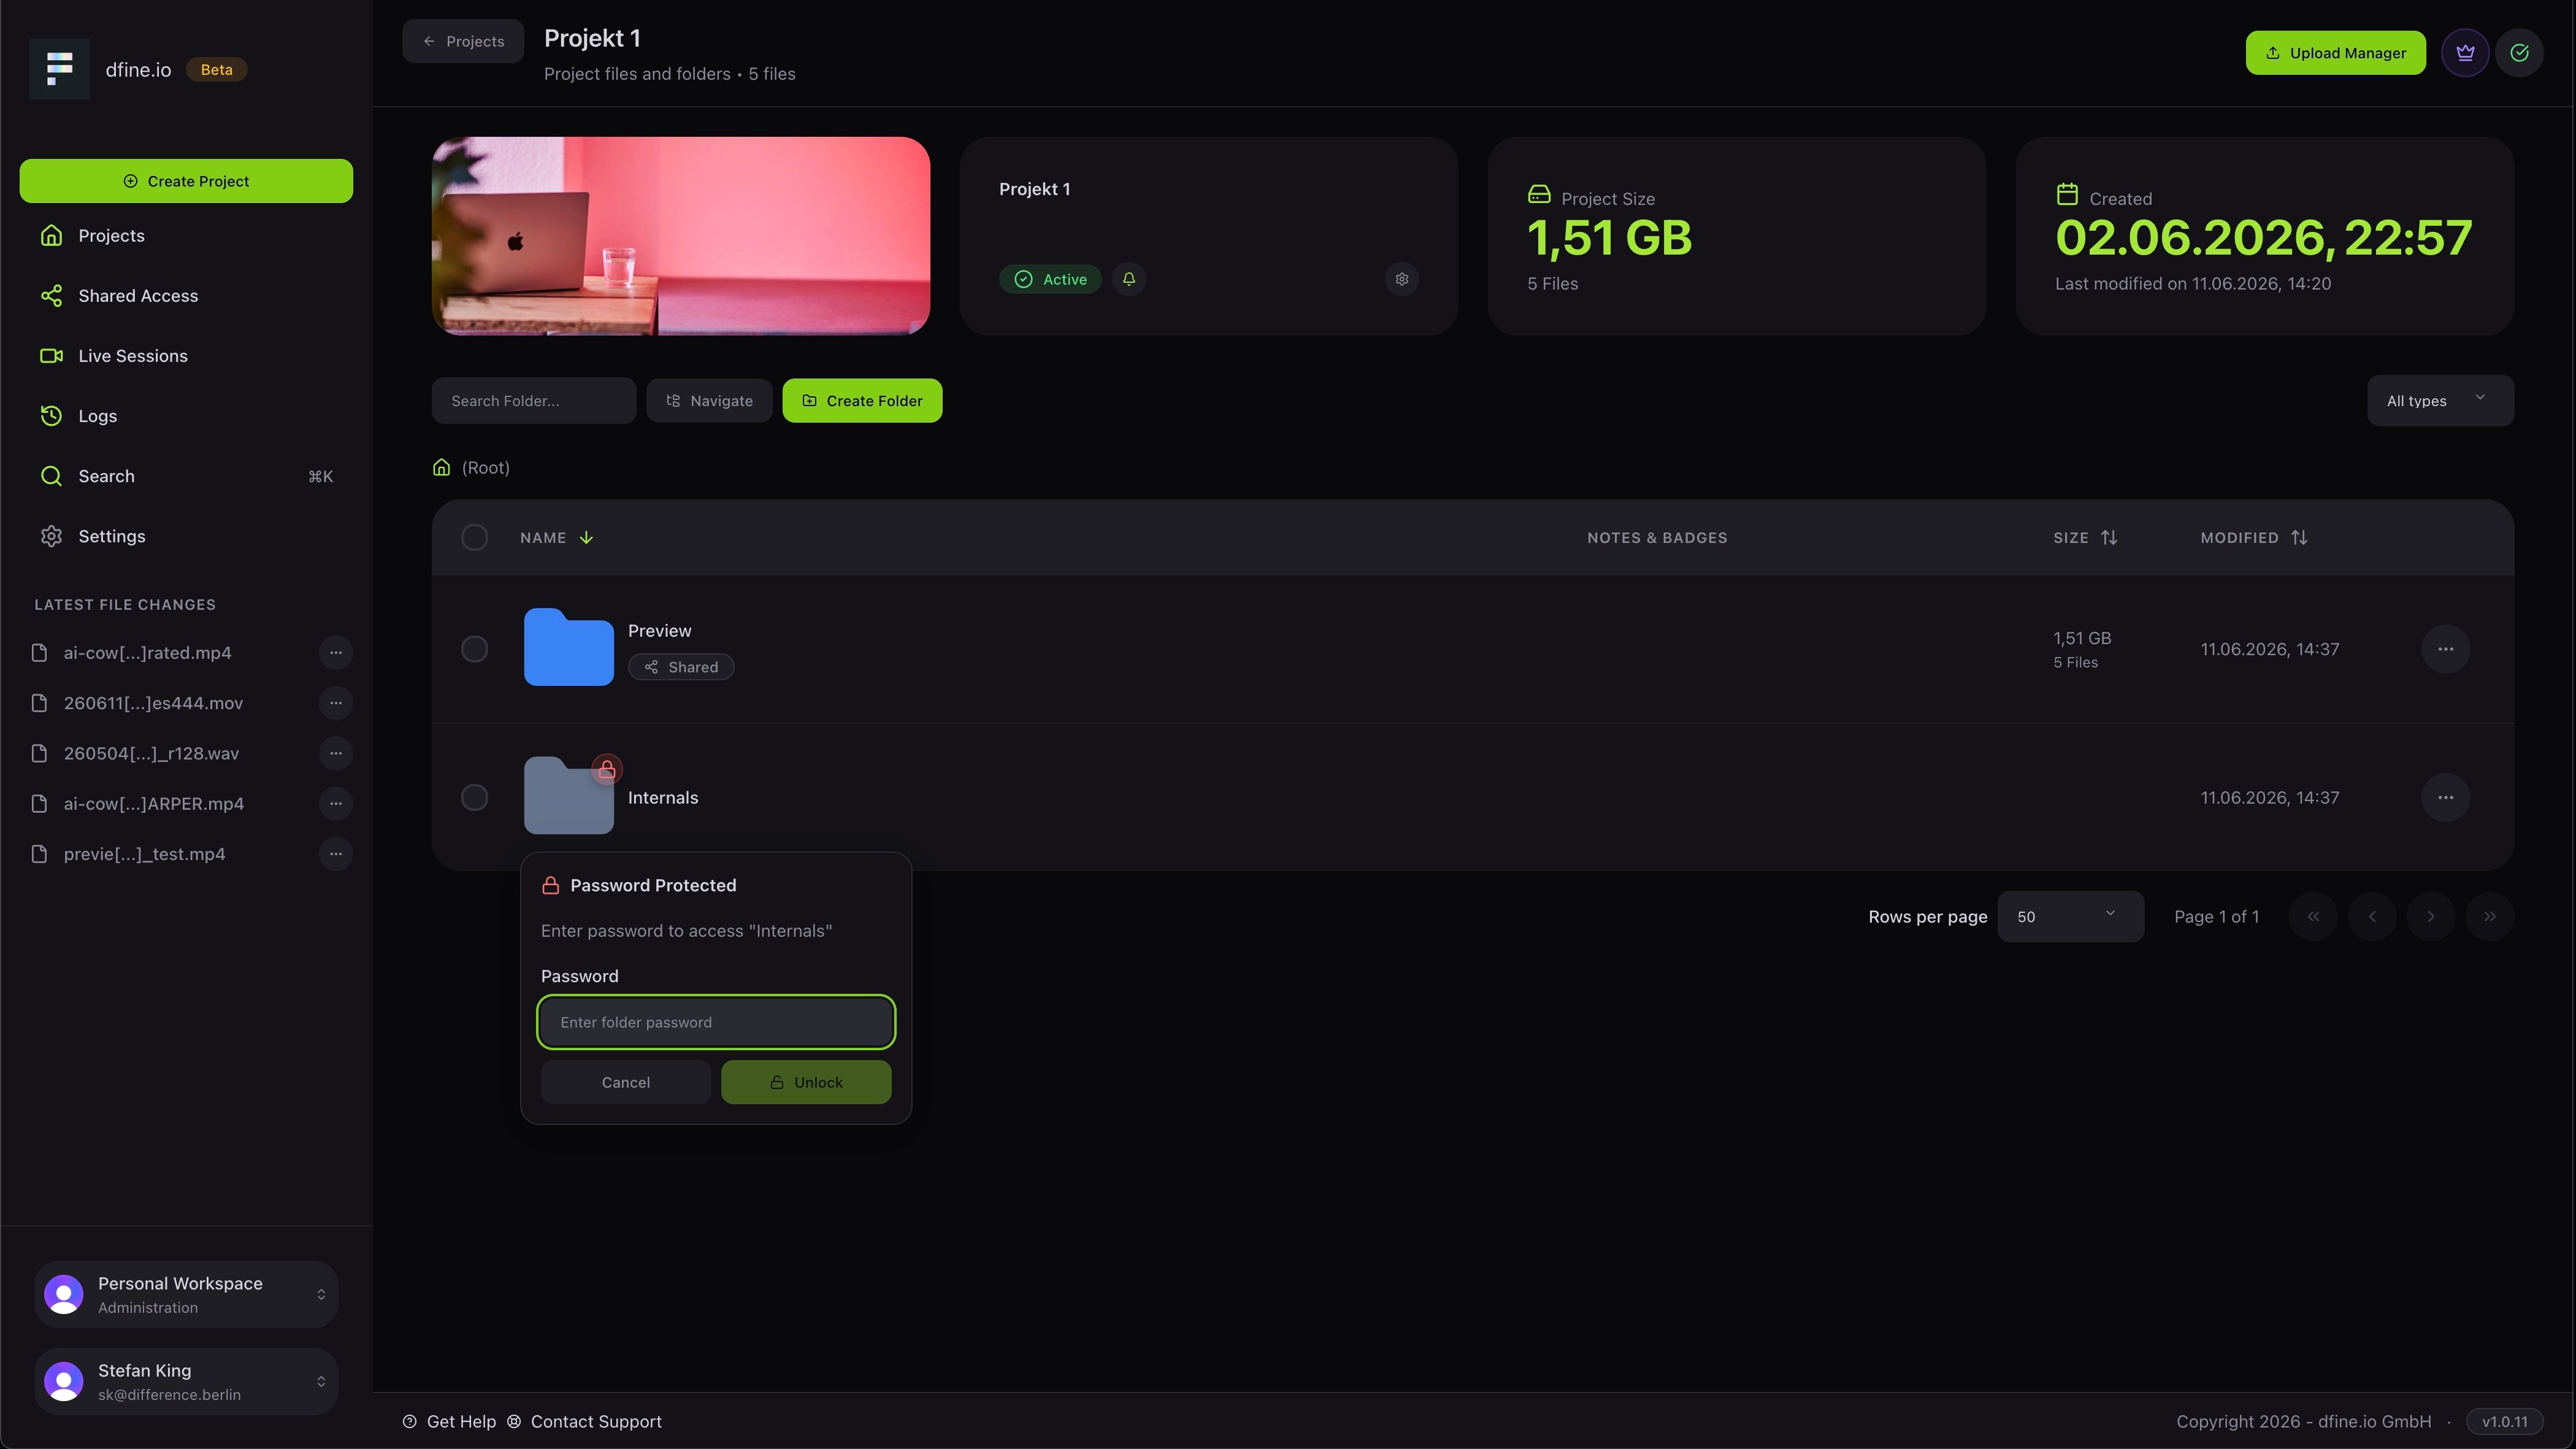
Task: Open 260611[...]es444.mov in latest changes
Action: coord(153,703)
